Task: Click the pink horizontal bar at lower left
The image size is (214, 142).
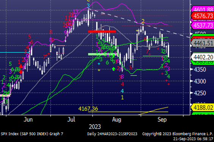Action: click(x=5, y=96)
